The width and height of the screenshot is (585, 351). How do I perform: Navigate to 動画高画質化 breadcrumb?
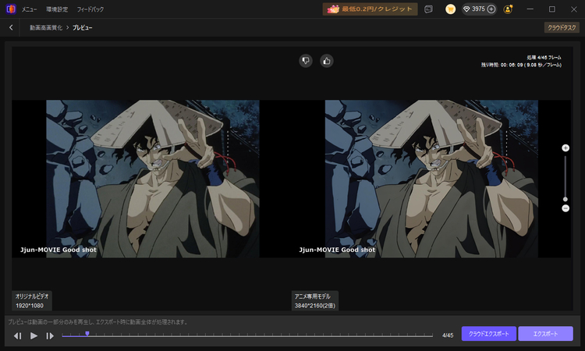coord(46,27)
